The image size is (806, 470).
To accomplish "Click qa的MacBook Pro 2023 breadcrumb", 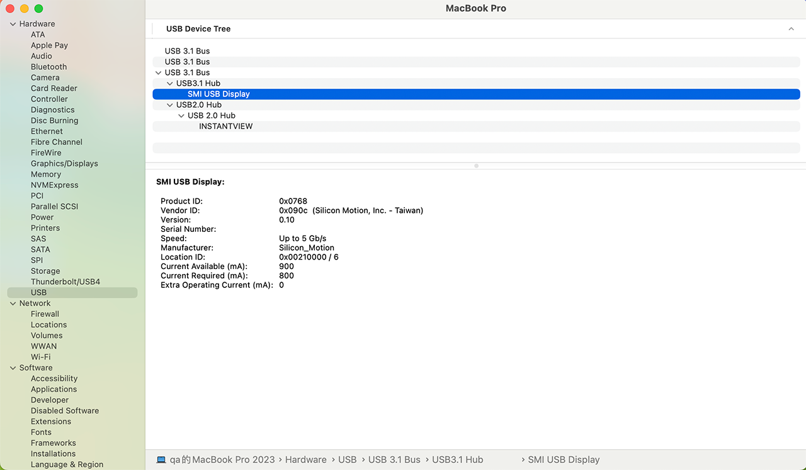I will [222, 460].
